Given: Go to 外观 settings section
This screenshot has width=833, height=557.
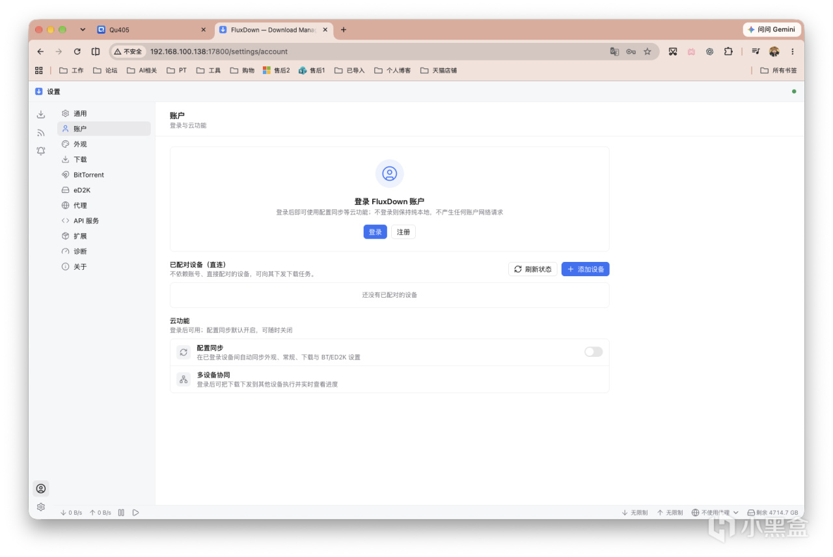Looking at the screenshot, I should point(104,144).
